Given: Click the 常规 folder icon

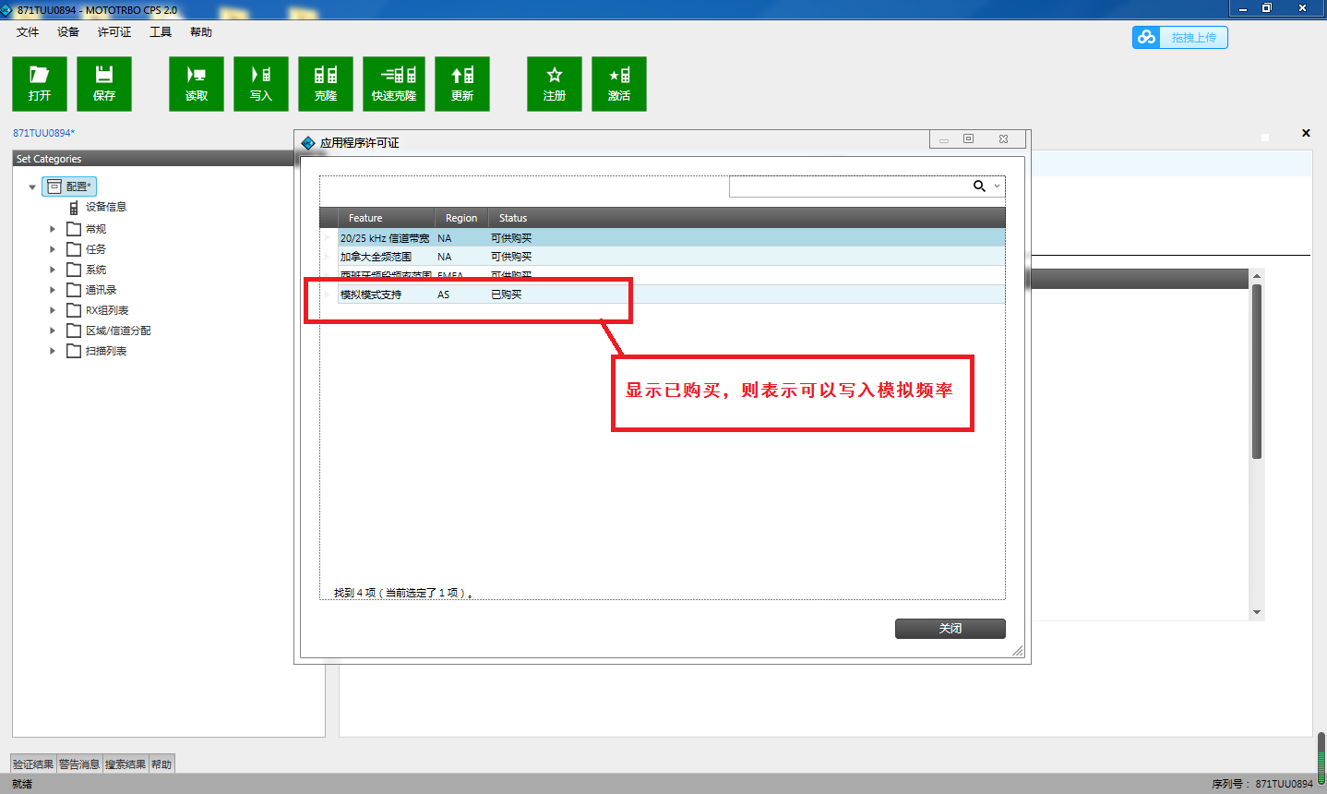Looking at the screenshot, I should click(74, 228).
